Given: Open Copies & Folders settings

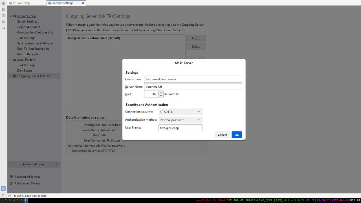Looking at the screenshot, I should [x=28, y=27].
